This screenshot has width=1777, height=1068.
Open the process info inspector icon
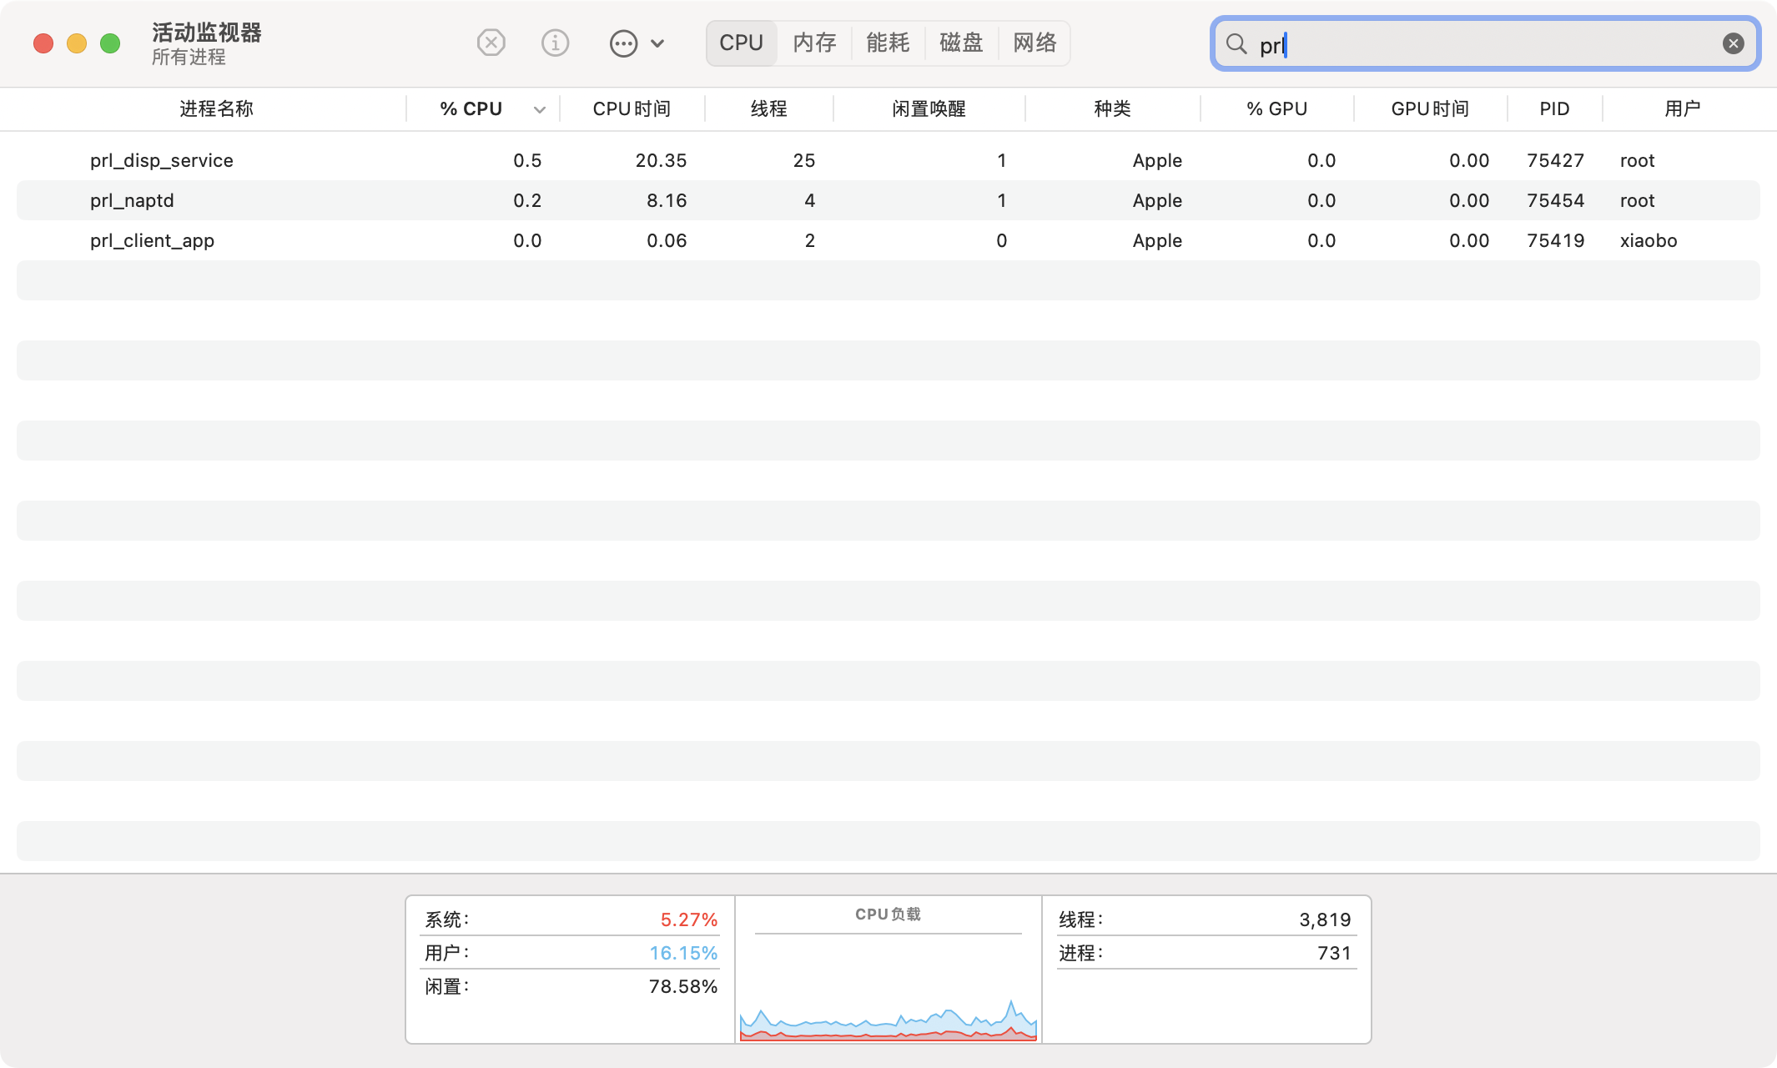(x=555, y=43)
